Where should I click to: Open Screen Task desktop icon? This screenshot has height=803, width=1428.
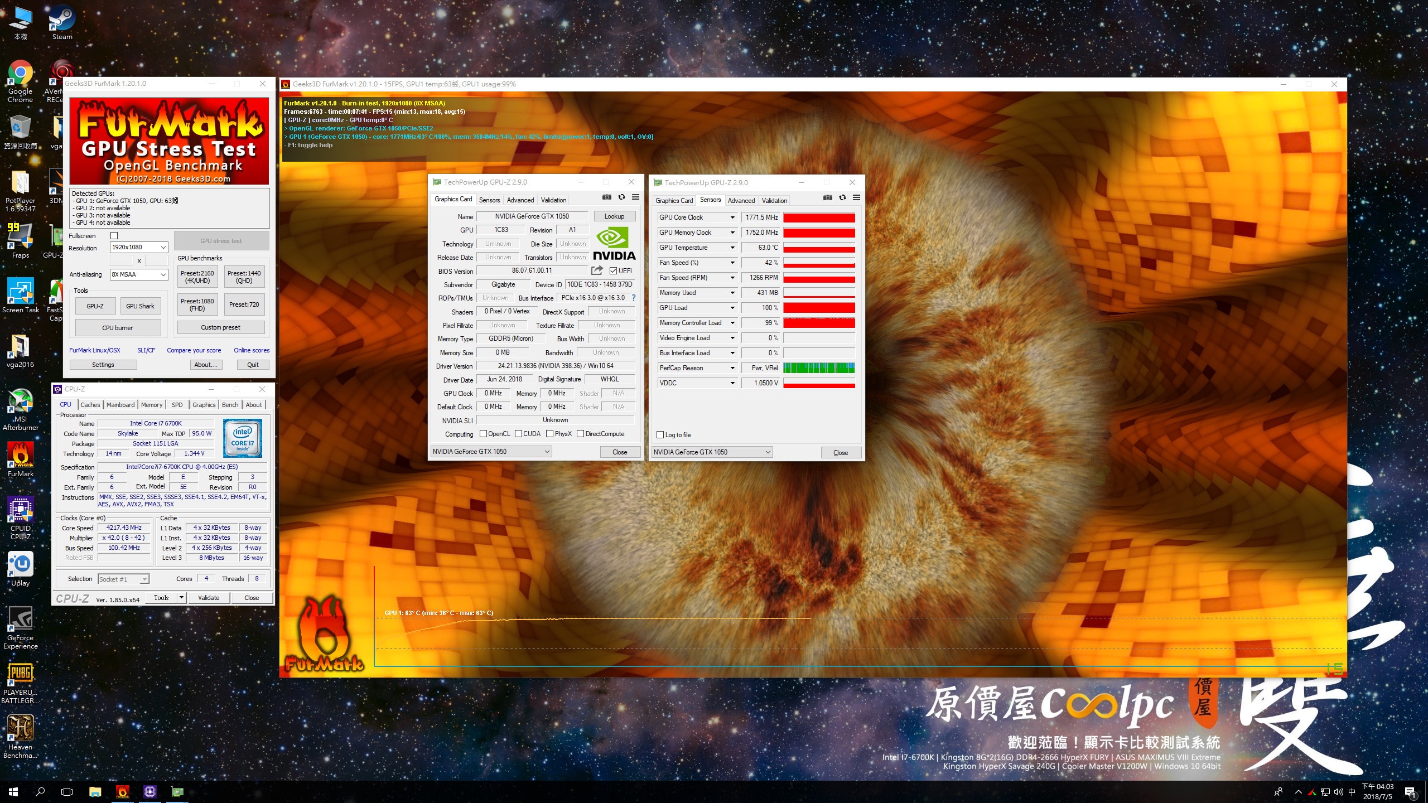20,296
